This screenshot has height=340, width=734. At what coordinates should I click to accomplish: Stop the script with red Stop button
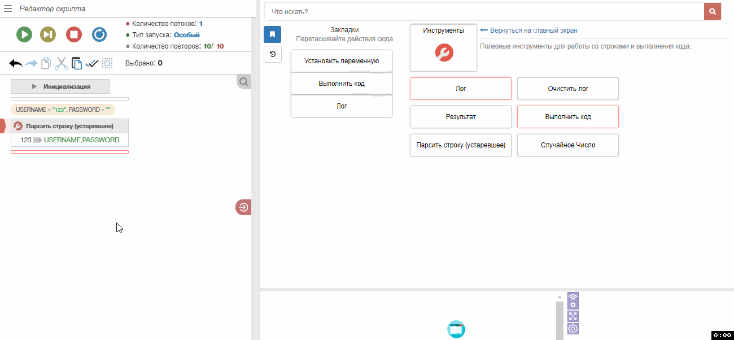(74, 34)
